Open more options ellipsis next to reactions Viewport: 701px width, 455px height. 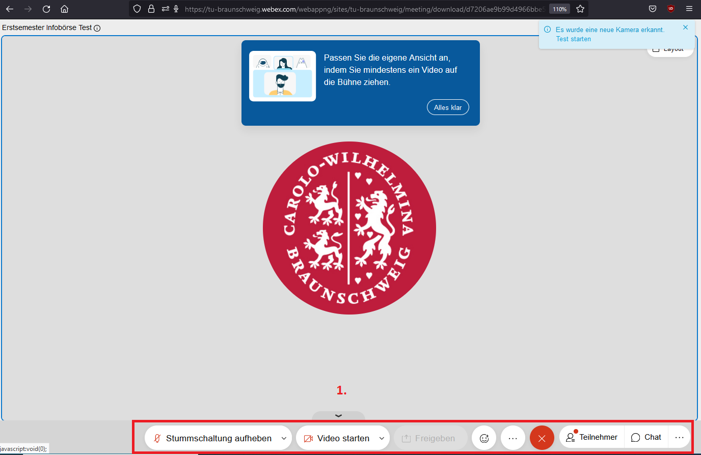tap(513, 438)
